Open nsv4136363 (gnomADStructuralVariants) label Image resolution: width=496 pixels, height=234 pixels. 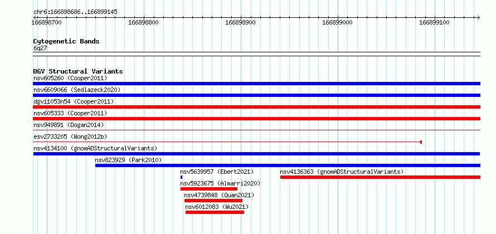pyautogui.click(x=342, y=172)
